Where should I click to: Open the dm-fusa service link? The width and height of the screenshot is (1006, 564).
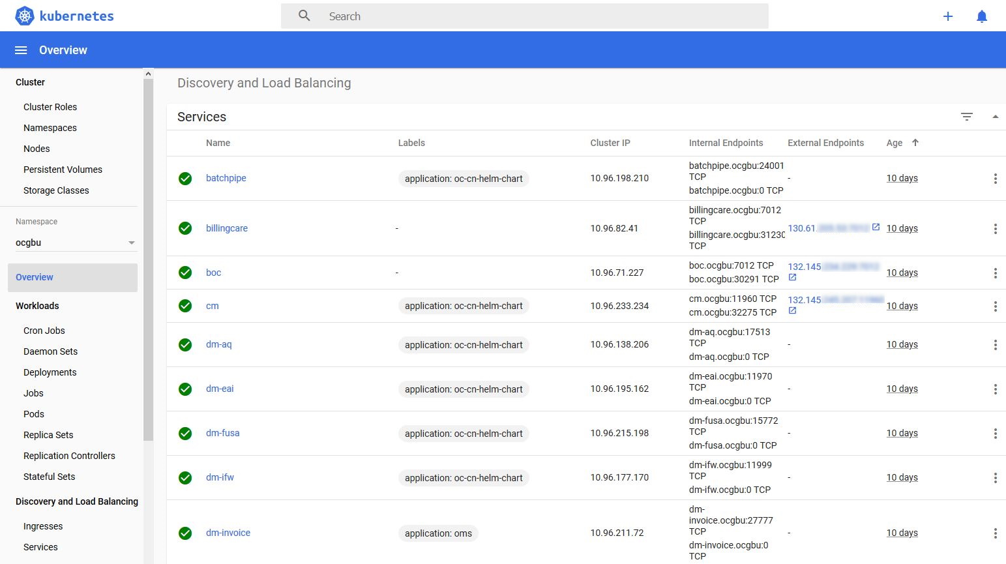click(223, 433)
